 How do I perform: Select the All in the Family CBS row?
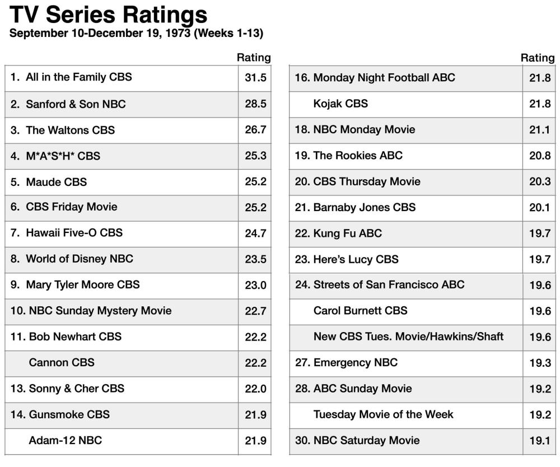click(79, 77)
